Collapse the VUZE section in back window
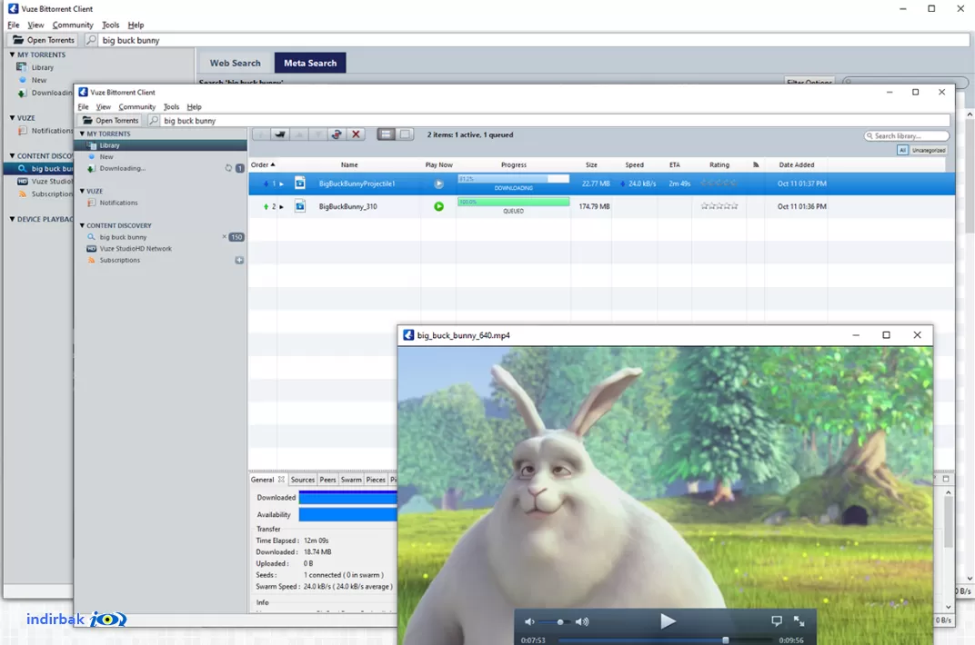Viewport: 975px width, 645px height. tap(12, 117)
